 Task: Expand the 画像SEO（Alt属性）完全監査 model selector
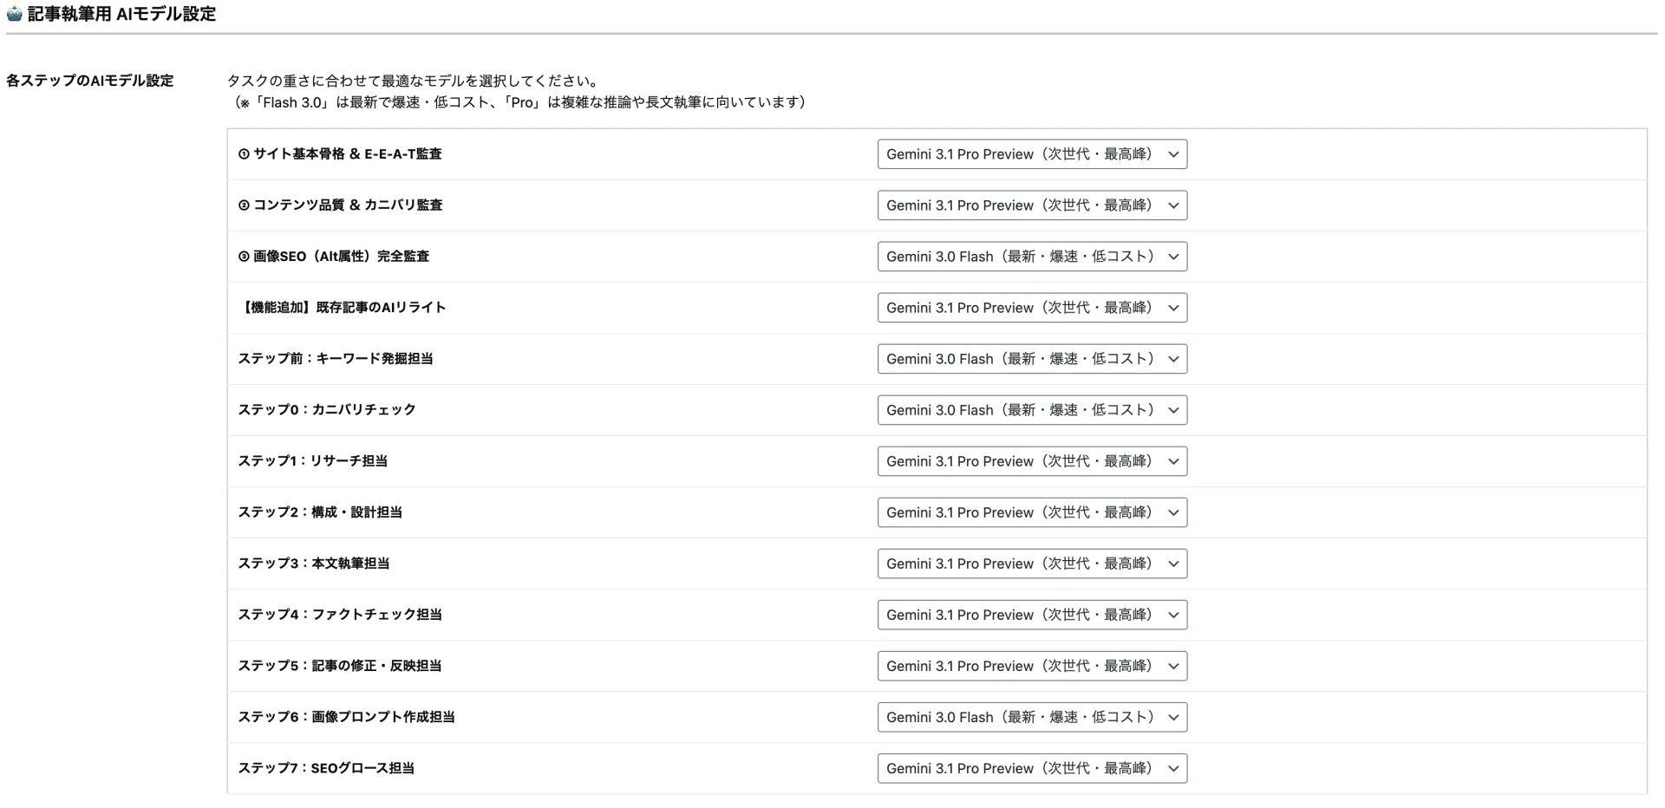coord(1031,257)
